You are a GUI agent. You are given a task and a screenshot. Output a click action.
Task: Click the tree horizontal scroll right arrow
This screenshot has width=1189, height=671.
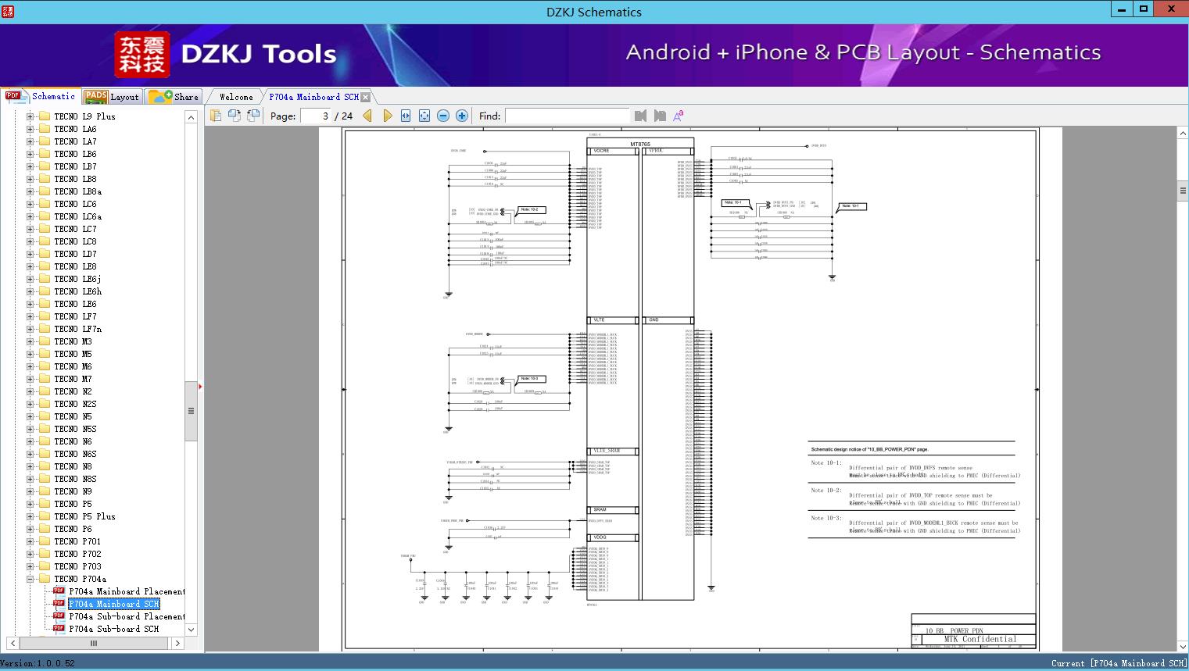[x=177, y=644]
